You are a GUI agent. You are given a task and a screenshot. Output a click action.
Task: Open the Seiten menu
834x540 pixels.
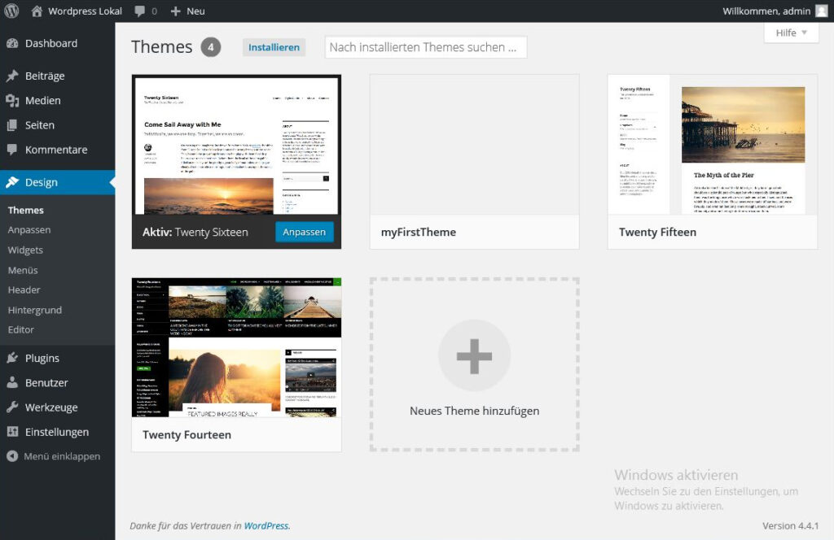click(x=58, y=125)
